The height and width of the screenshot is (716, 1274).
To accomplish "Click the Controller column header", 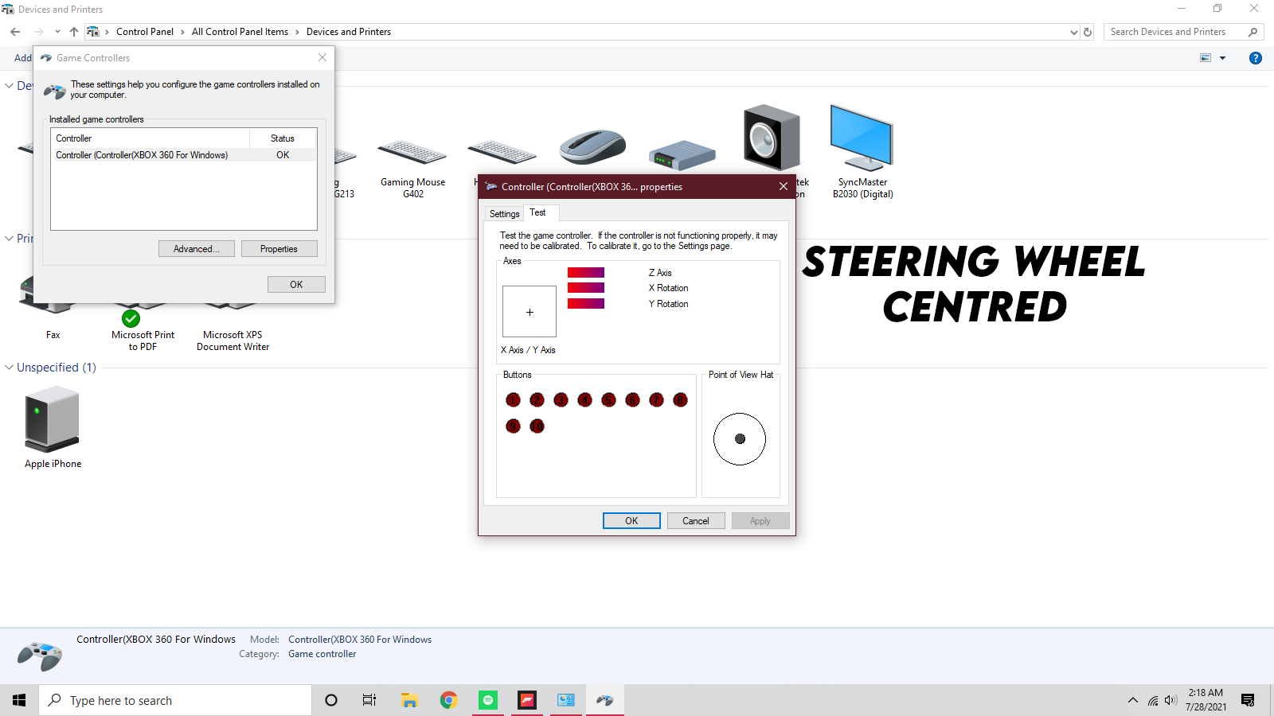I will click(x=150, y=138).
